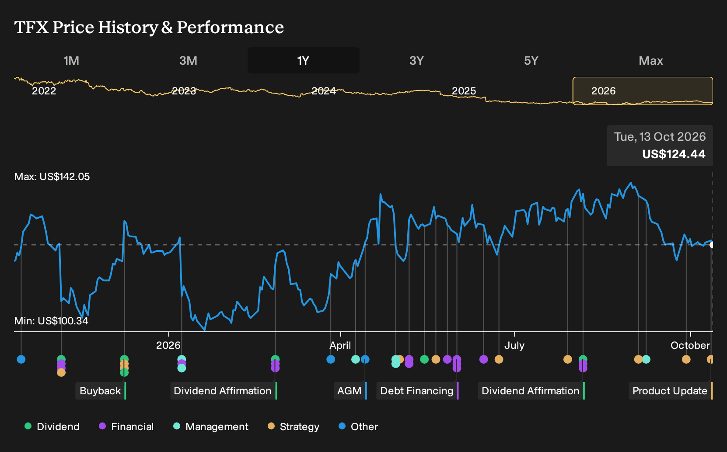Click the orange Strategy dot below October tick
The image size is (727, 452).
686,359
